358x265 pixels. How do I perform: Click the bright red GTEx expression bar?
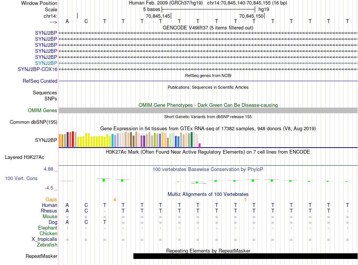[x=73, y=139]
